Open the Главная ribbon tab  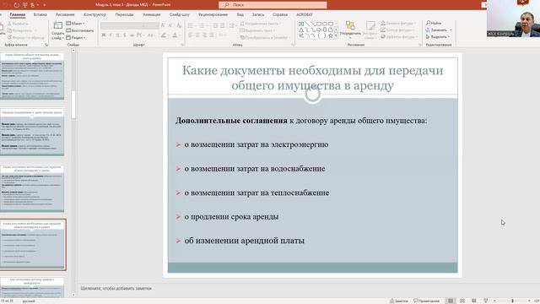(17, 14)
